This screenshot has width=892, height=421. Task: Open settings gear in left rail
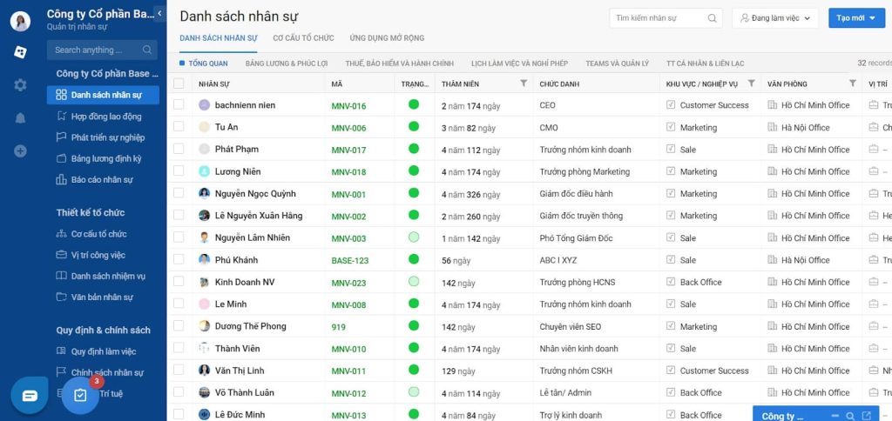(21, 85)
